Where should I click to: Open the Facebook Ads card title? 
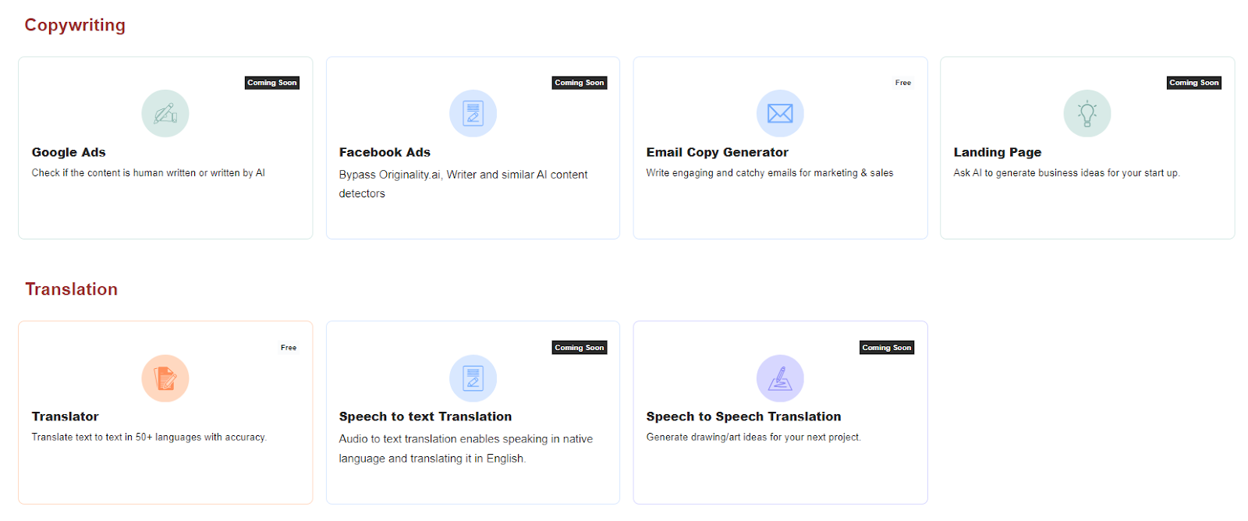385,152
